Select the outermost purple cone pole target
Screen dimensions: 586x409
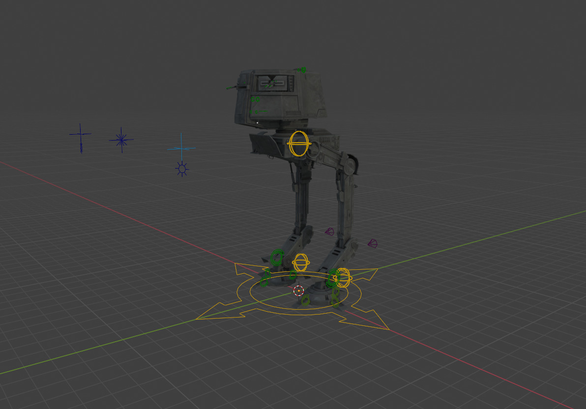pos(373,244)
